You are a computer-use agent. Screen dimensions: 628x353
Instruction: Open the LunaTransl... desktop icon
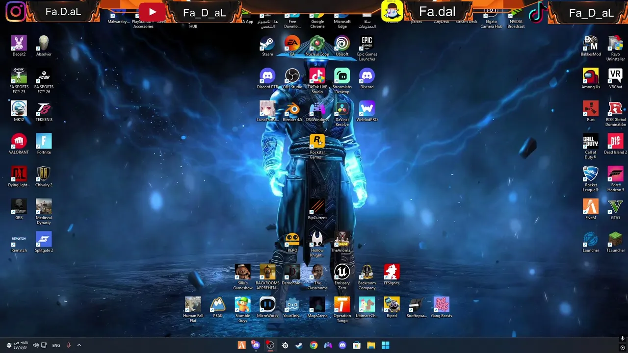tap(267, 112)
